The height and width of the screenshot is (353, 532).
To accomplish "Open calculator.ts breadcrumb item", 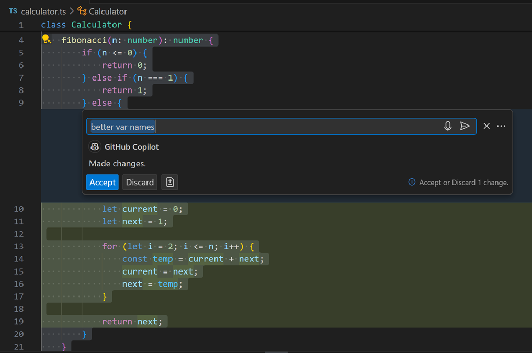I will (43, 12).
